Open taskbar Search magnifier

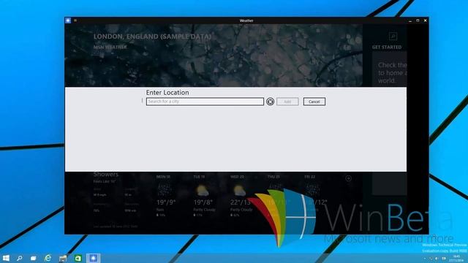pyautogui.click(x=20, y=258)
